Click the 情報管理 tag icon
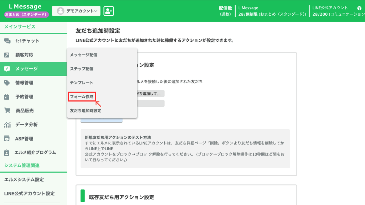The image size is (365, 205). tap(7, 83)
